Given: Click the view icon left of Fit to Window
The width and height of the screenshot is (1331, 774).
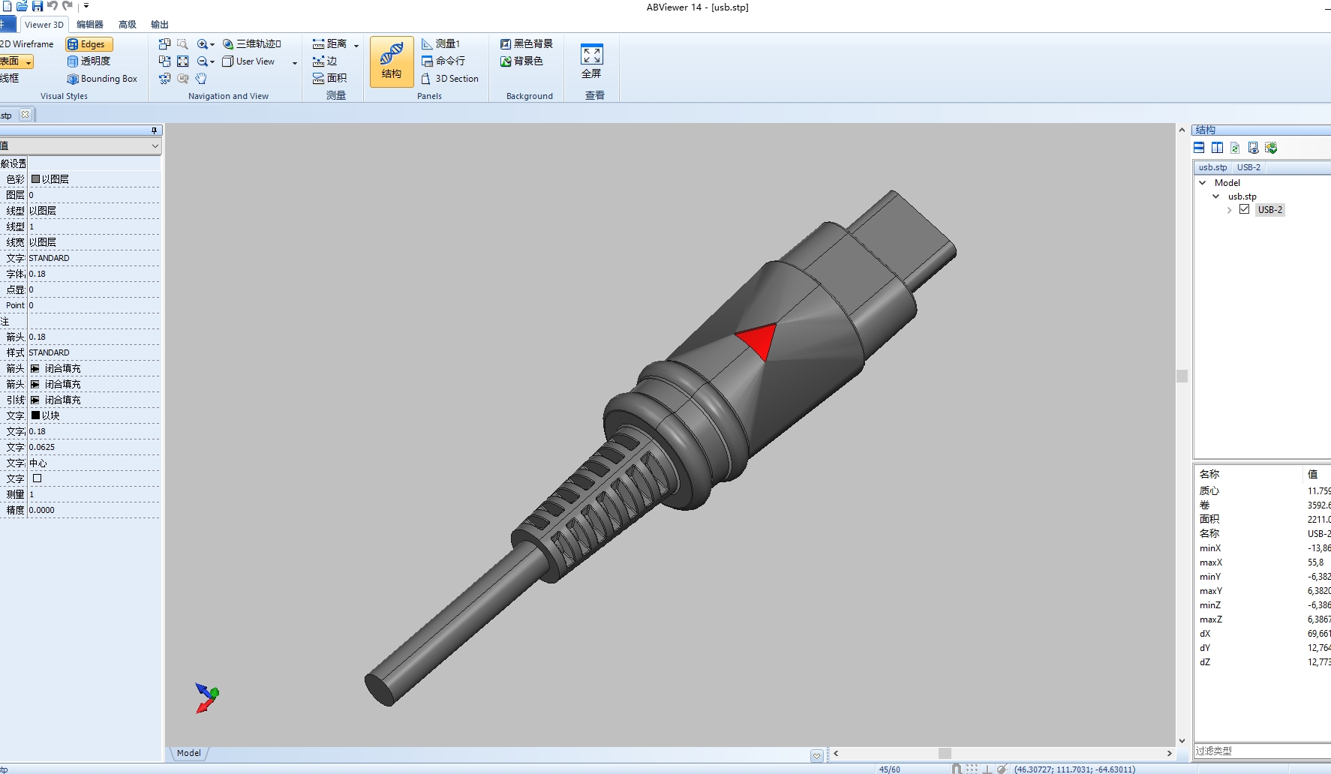Looking at the screenshot, I should tap(165, 61).
